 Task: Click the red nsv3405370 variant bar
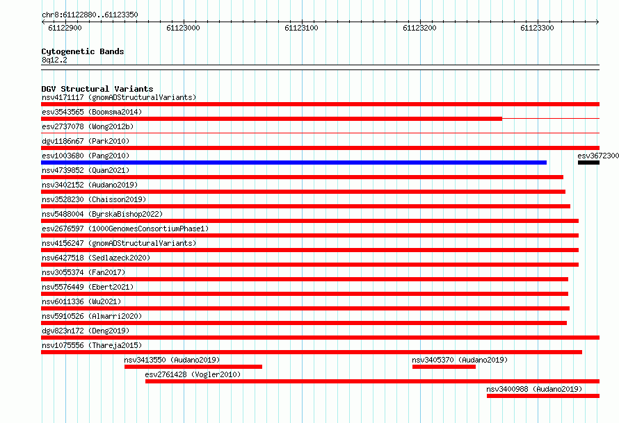click(x=444, y=367)
